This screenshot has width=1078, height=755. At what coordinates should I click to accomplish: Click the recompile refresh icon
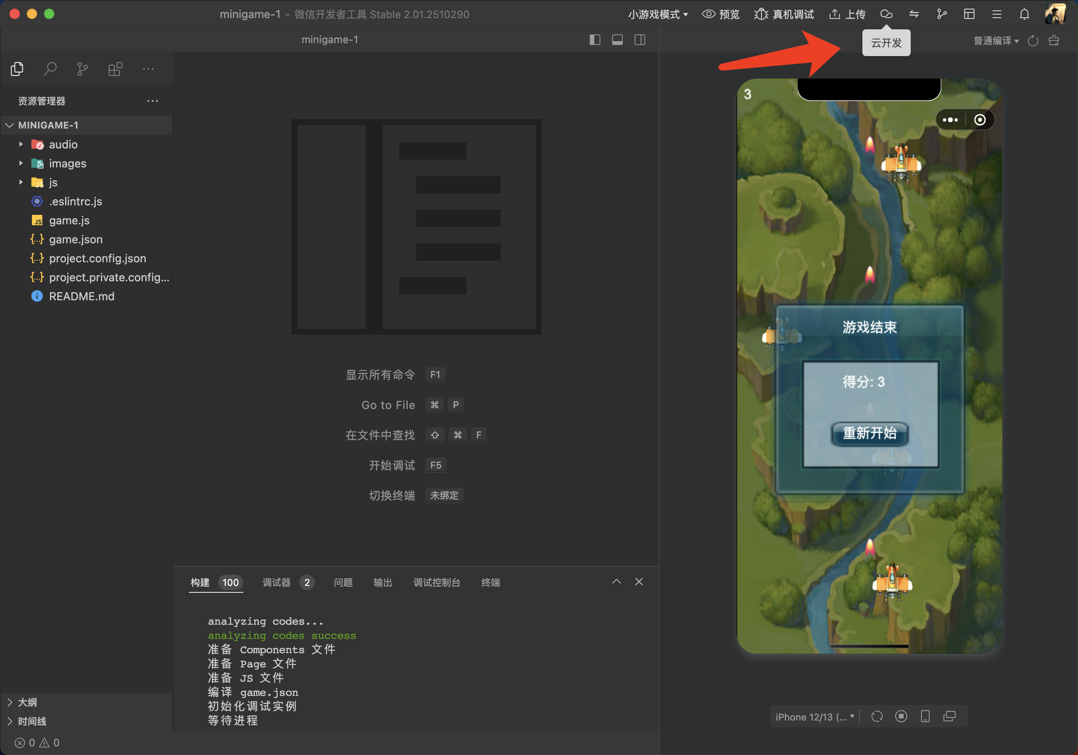point(1033,41)
